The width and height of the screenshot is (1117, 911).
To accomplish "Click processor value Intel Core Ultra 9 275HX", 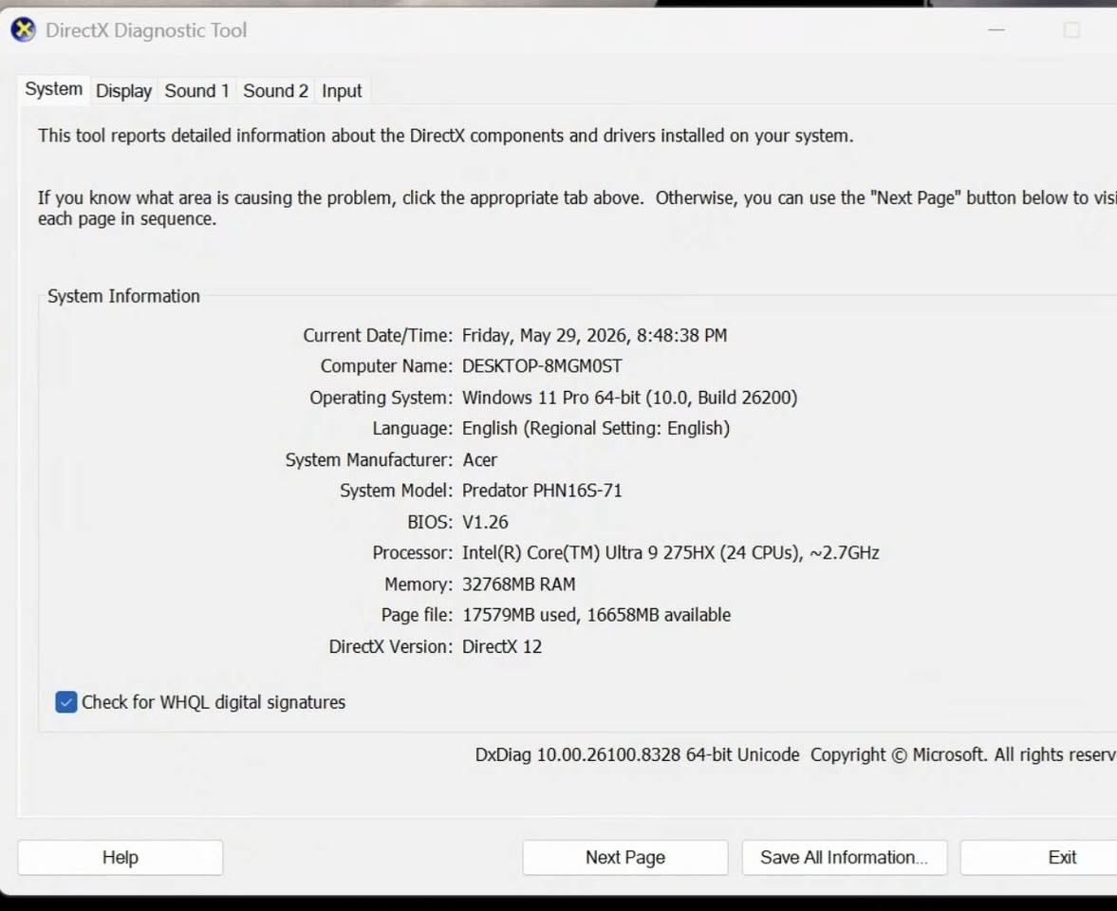I will pyautogui.click(x=670, y=552).
